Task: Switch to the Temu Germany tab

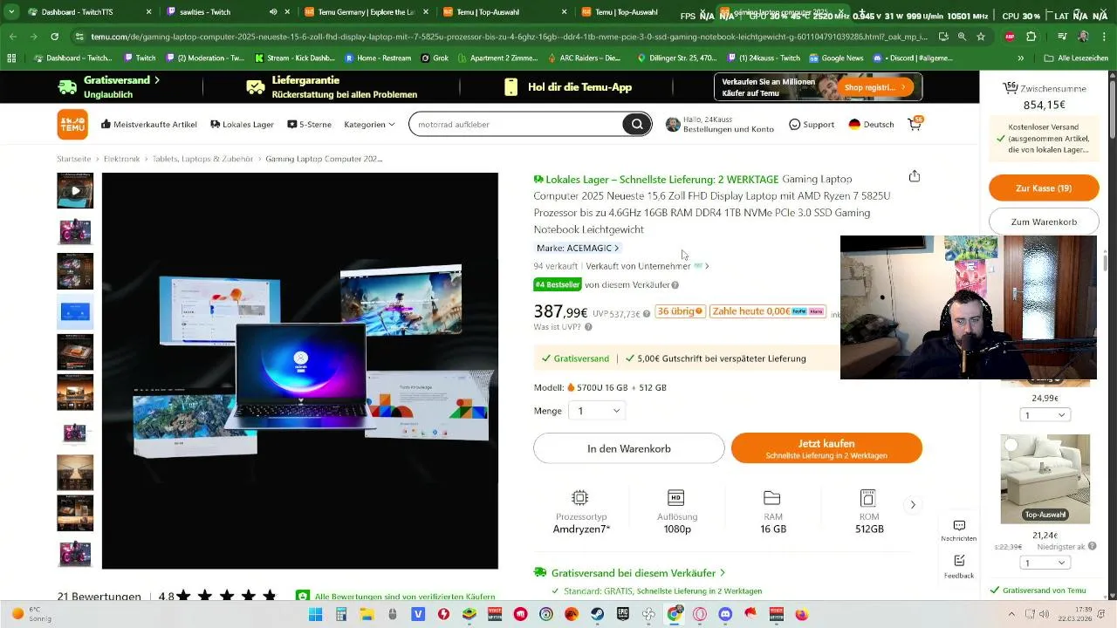Action: [367, 12]
